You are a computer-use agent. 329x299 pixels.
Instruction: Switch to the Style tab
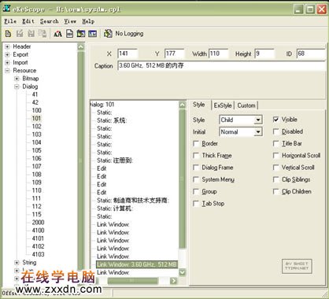pos(199,105)
